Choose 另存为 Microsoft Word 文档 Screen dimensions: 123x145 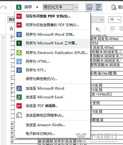[53, 35]
